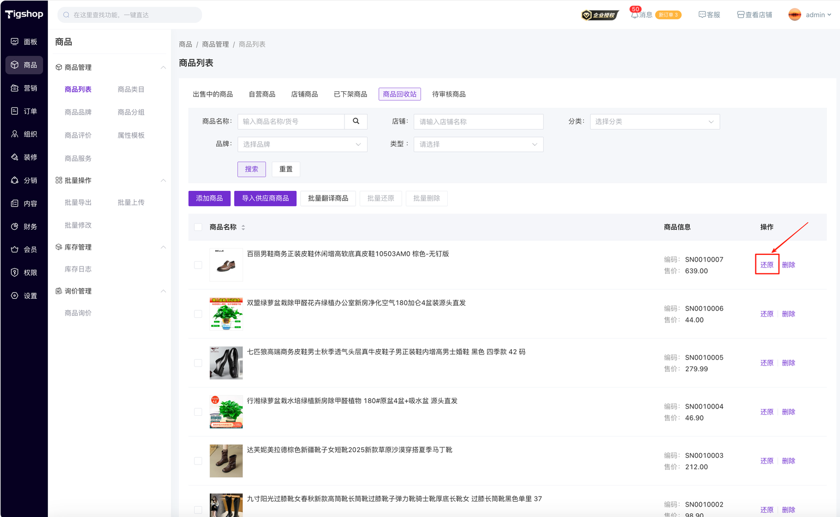This screenshot has height=517, width=840.
Task: Click 还原 for product SN0010006
Action: pyautogui.click(x=766, y=314)
